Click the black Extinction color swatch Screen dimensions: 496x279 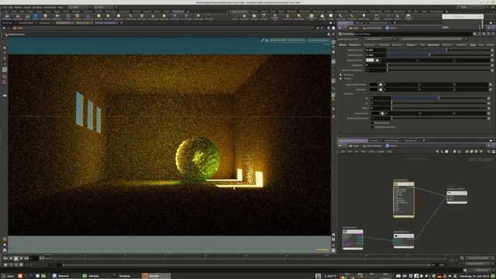tap(374, 90)
